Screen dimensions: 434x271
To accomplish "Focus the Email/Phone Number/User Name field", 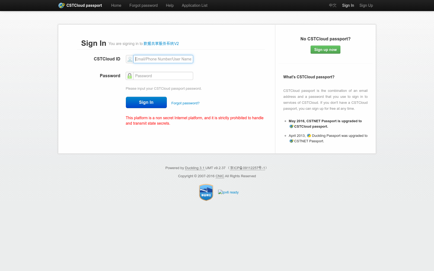I will pyautogui.click(x=163, y=59).
